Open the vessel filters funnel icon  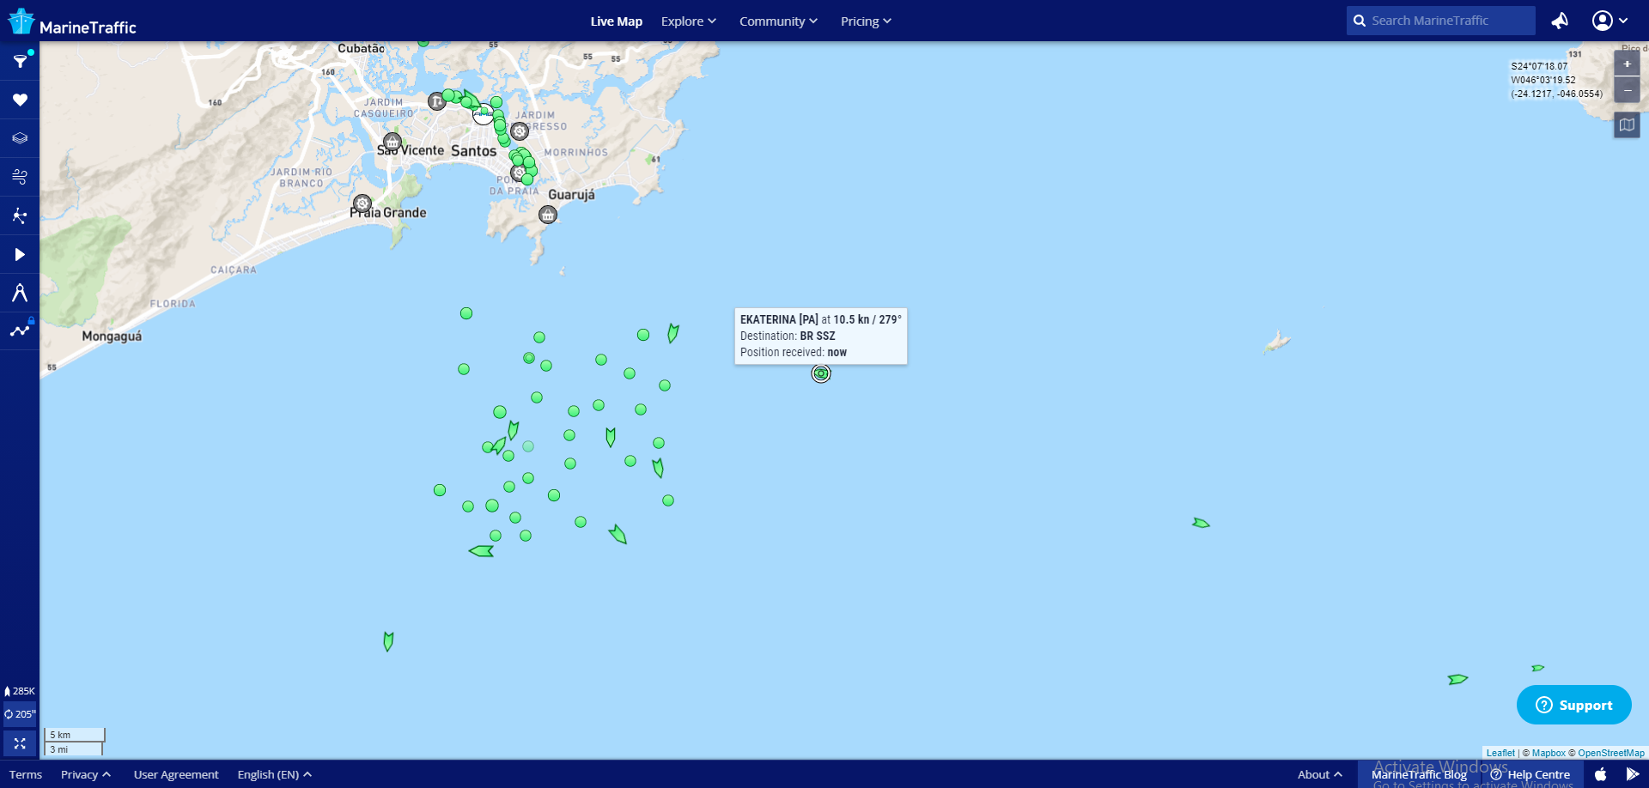click(20, 61)
